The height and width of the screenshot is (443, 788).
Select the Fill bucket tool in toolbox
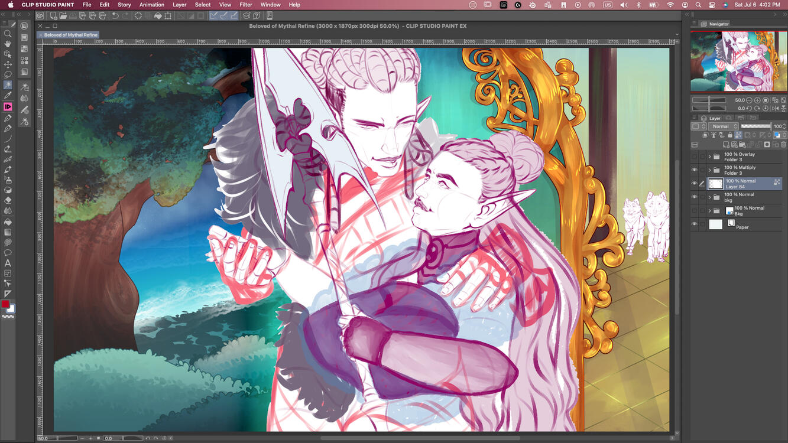click(8, 221)
